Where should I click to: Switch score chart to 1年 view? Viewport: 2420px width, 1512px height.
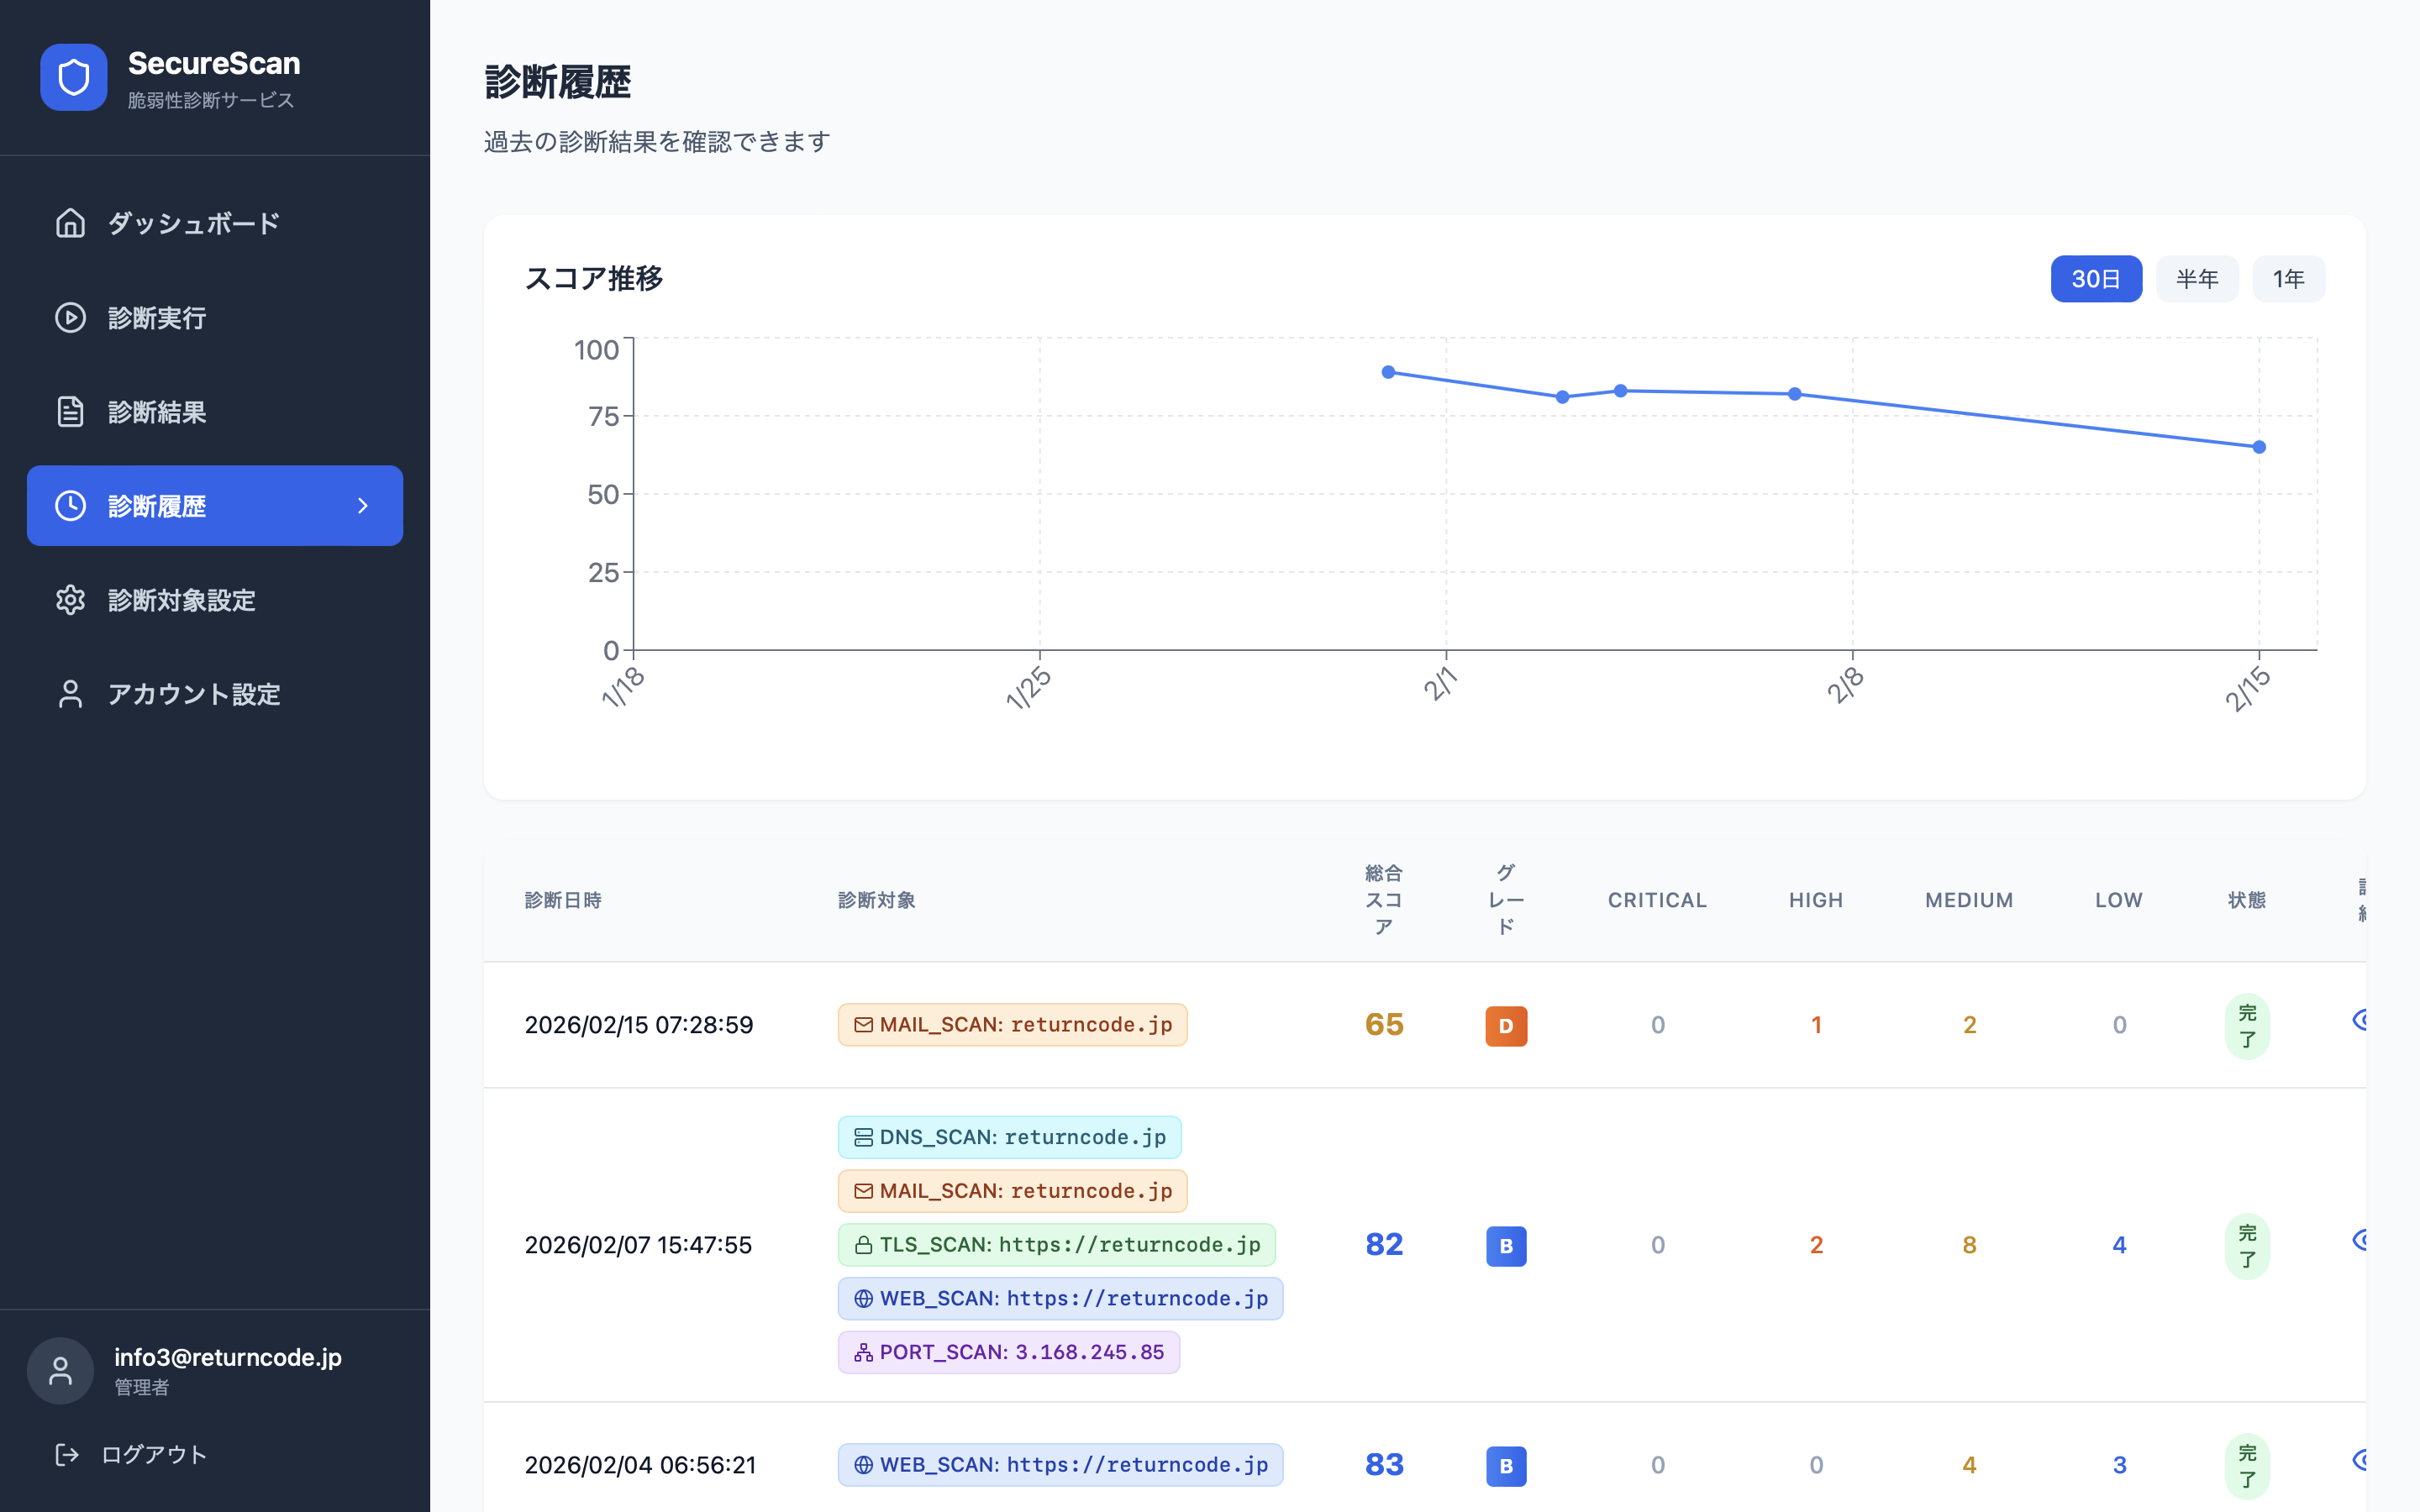point(2289,279)
